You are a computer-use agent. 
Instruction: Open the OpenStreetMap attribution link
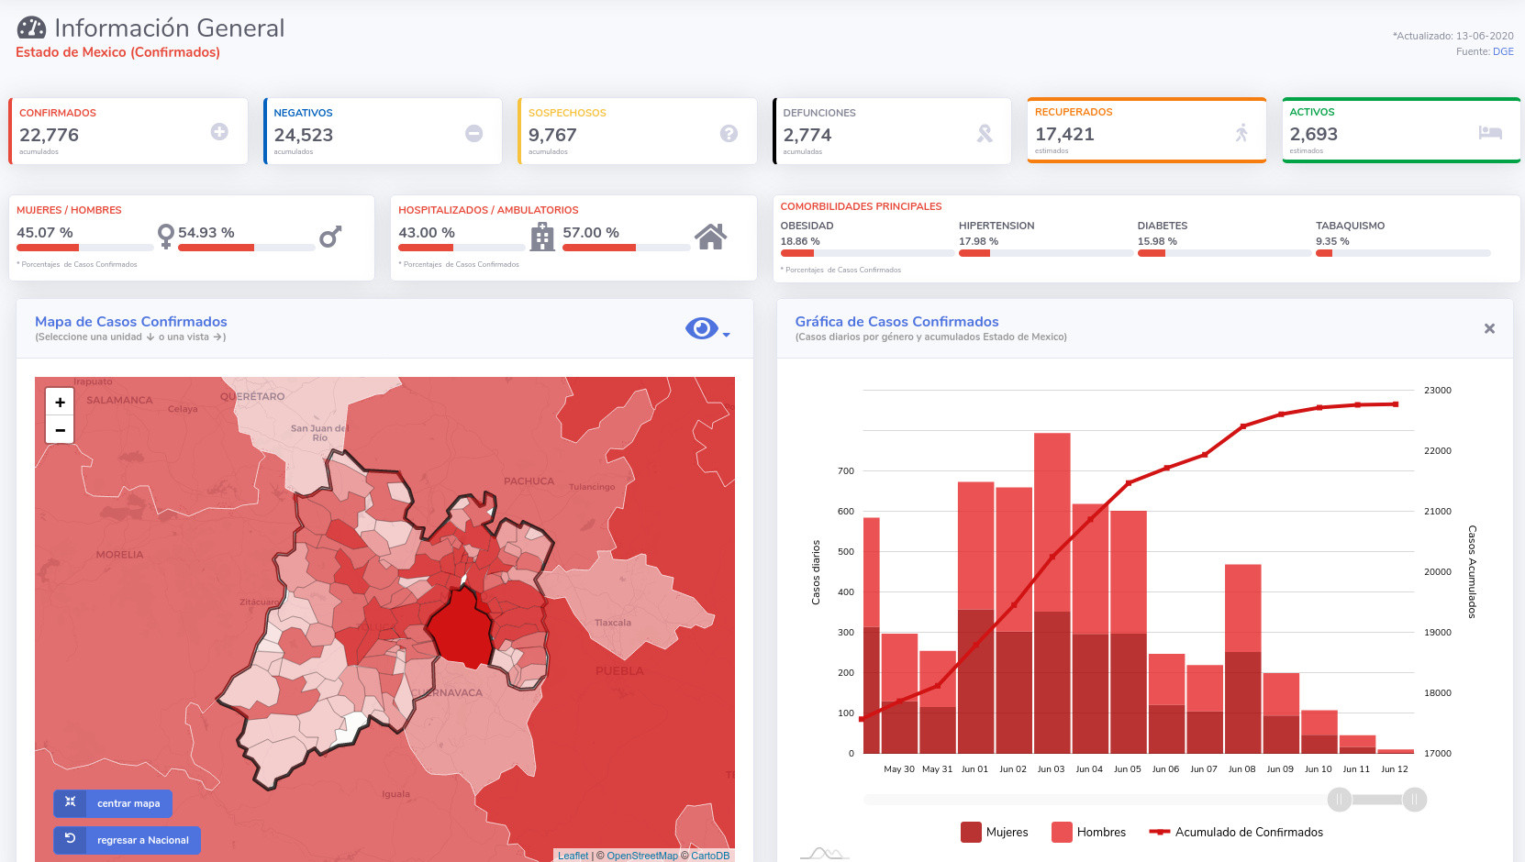click(x=642, y=856)
